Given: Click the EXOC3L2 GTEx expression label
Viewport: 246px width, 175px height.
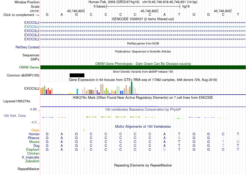Looking at the screenshot, I should 32,88.
